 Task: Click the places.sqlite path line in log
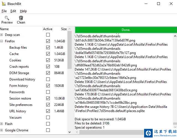110,111
